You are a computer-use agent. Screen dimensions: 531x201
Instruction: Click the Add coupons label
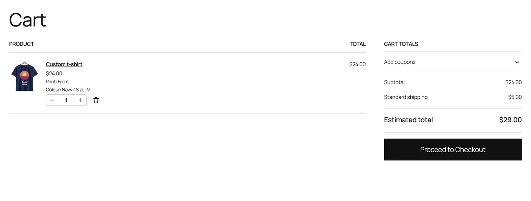tap(400, 62)
